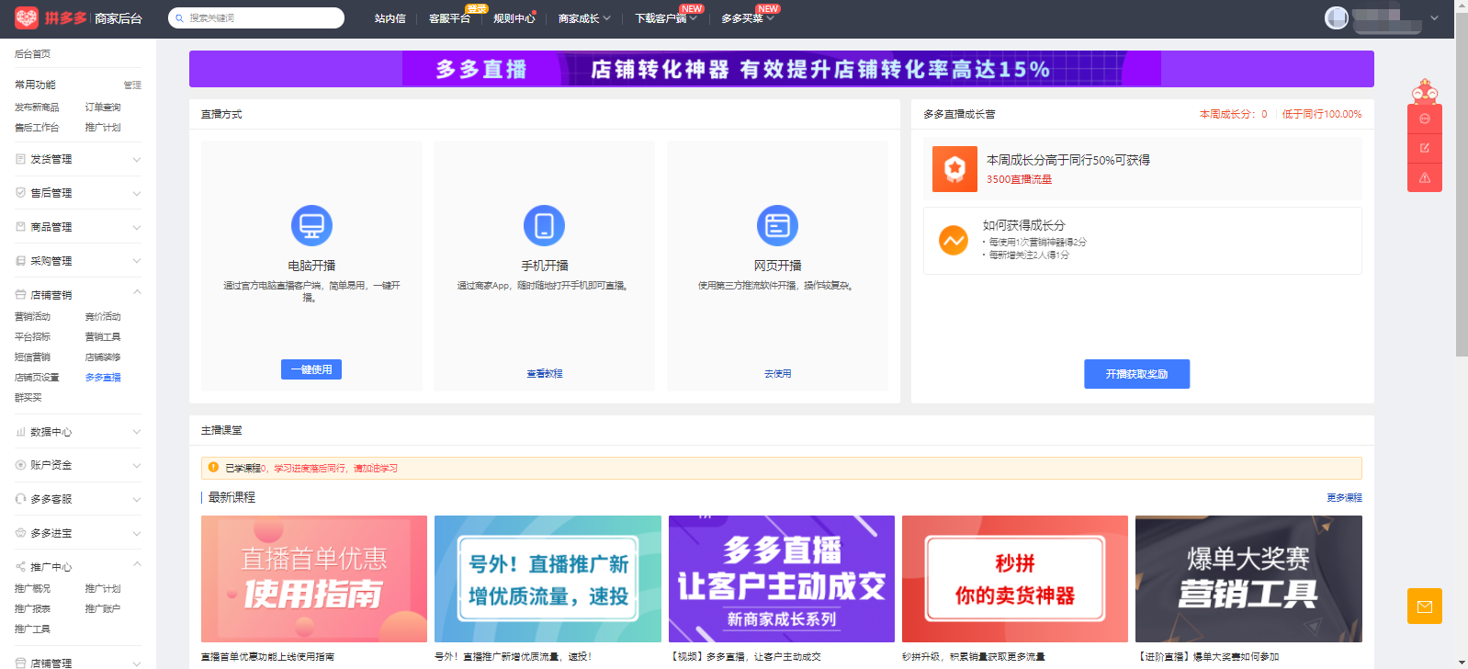The image size is (1468, 669).
Task: Collapse the 店铺营销 section chevron
Action: [137, 292]
